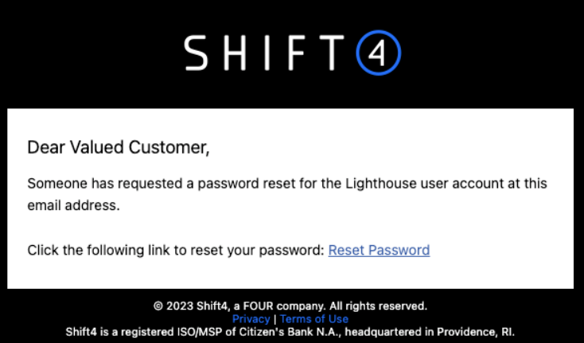The height and width of the screenshot is (343, 584).
Task: Click the copyright symbol in footer
Action: (x=158, y=306)
